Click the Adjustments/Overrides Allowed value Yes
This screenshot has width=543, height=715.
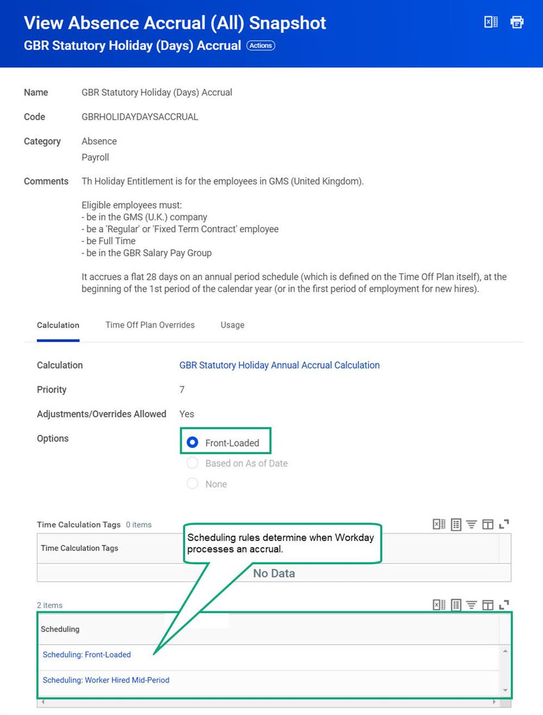click(187, 414)
